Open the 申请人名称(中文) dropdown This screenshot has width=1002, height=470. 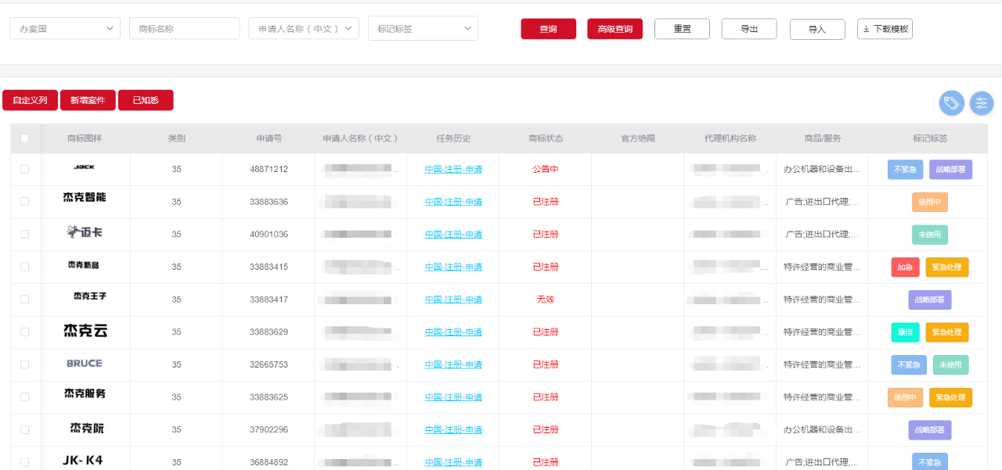304,29
